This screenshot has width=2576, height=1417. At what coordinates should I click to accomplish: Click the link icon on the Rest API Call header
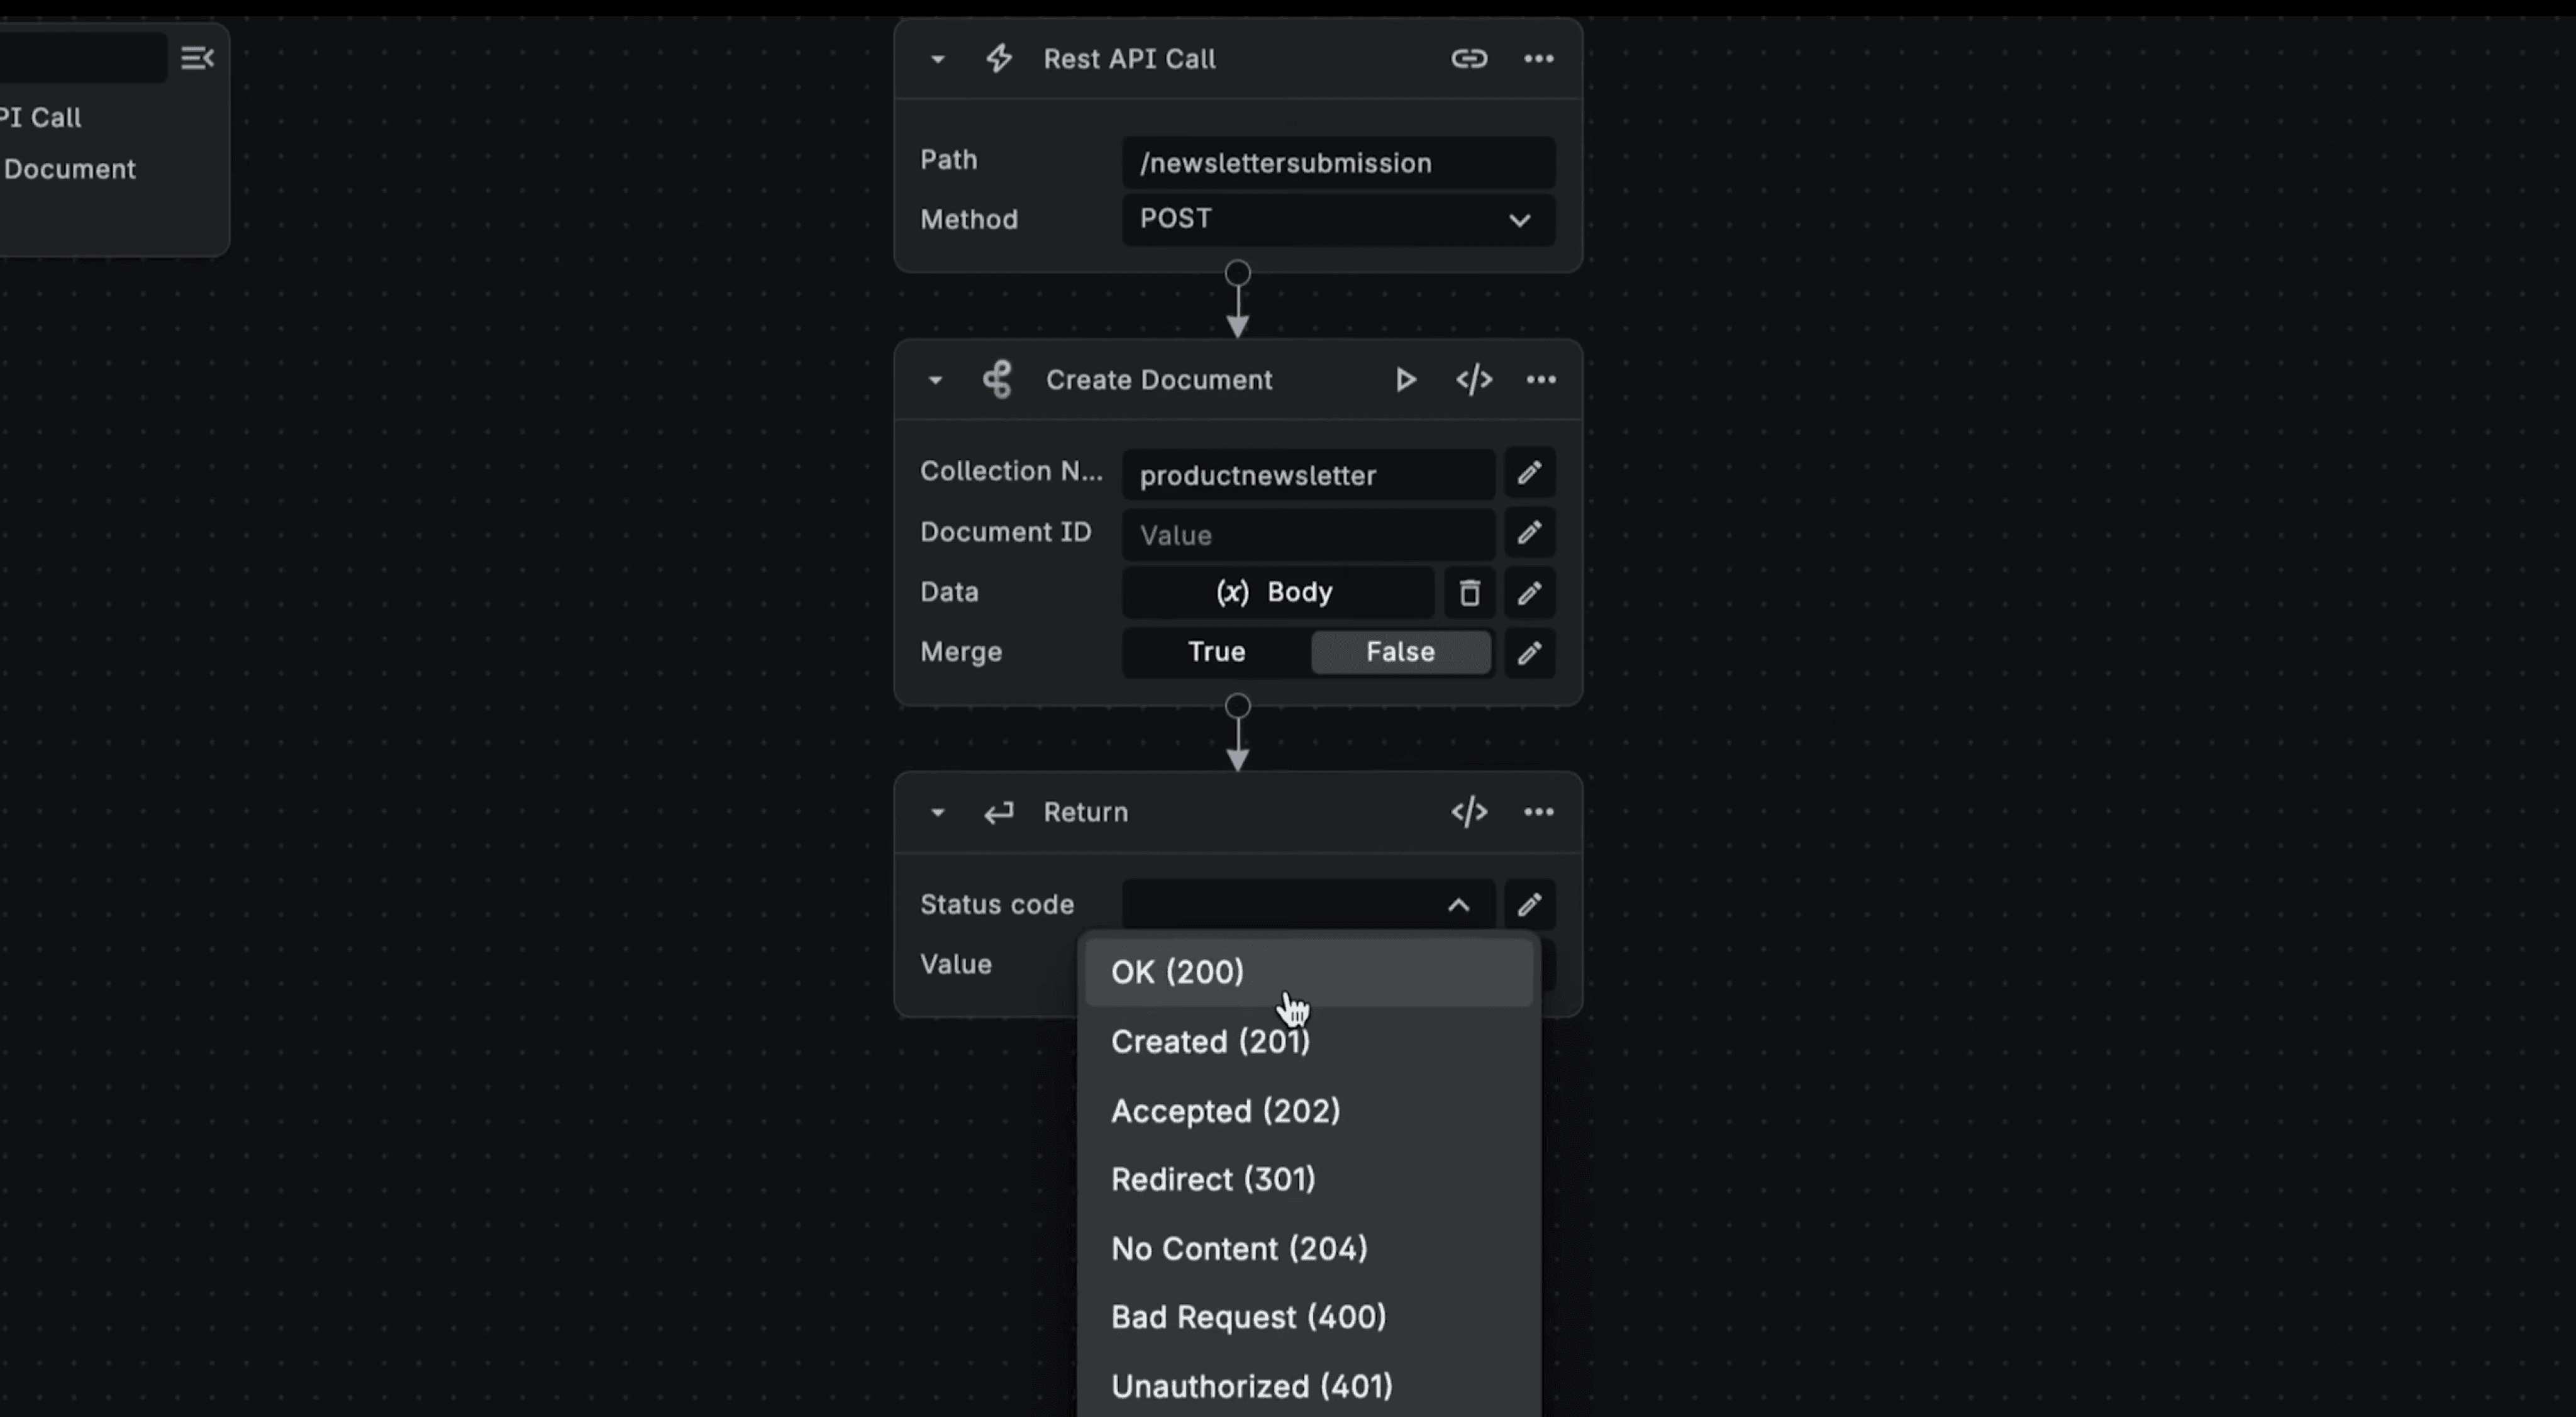coord(1468,58)
